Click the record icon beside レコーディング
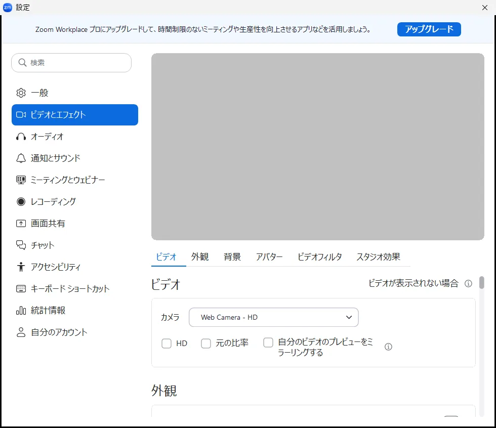 (x=21, y=202)
